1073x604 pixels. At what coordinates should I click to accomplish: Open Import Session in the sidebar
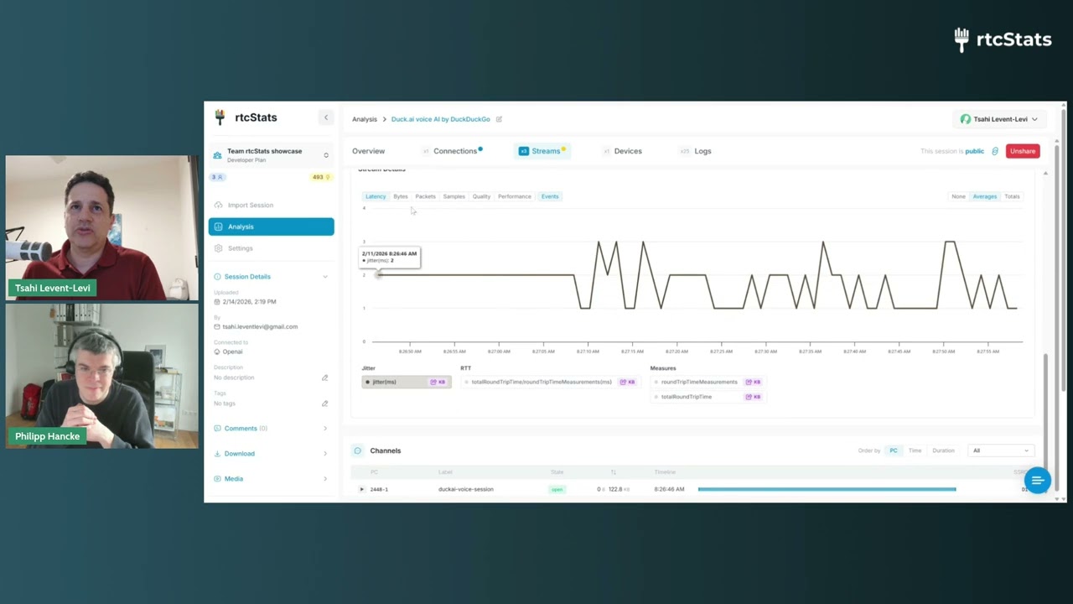[250, 205]
